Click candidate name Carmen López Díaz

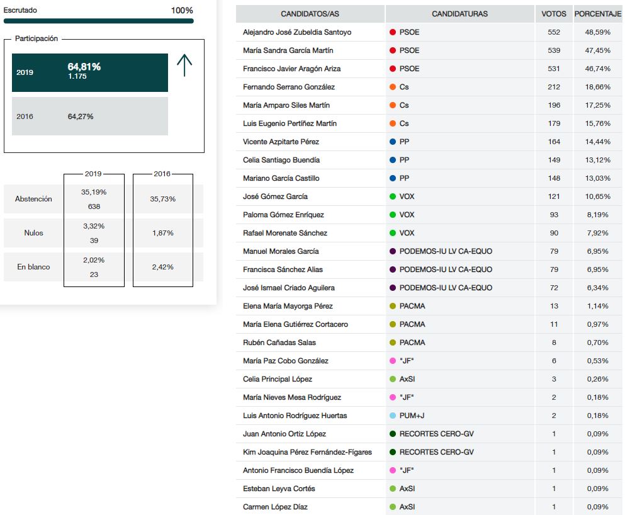(275, 507)
